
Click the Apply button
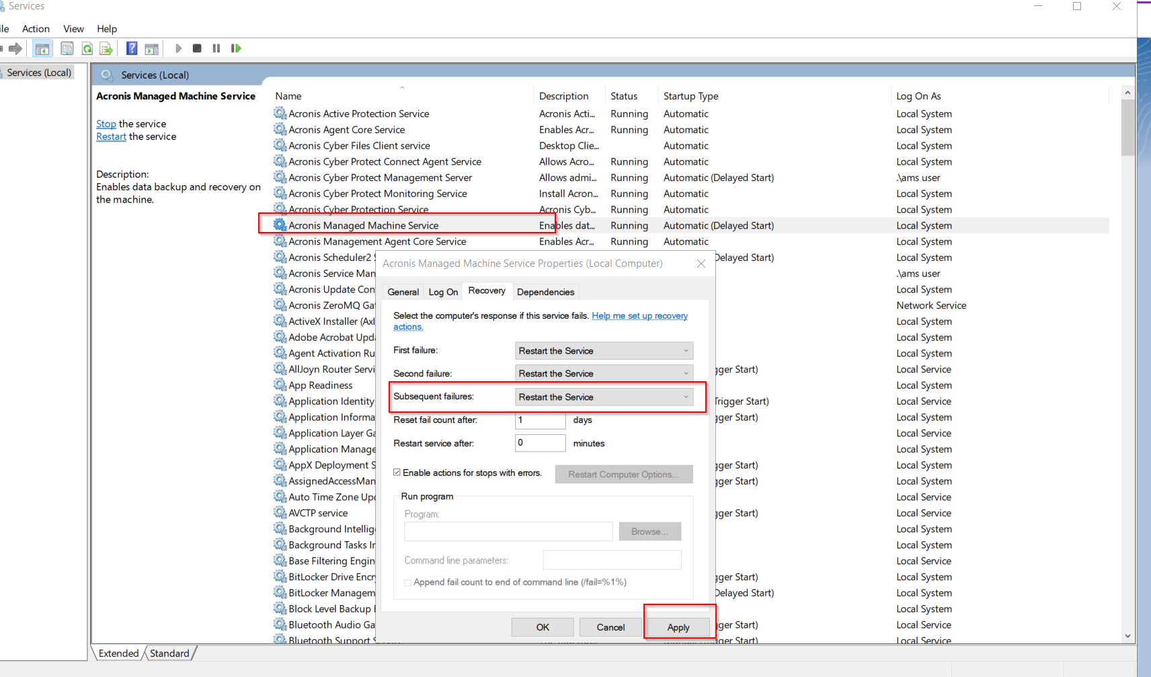click(679, 627)
